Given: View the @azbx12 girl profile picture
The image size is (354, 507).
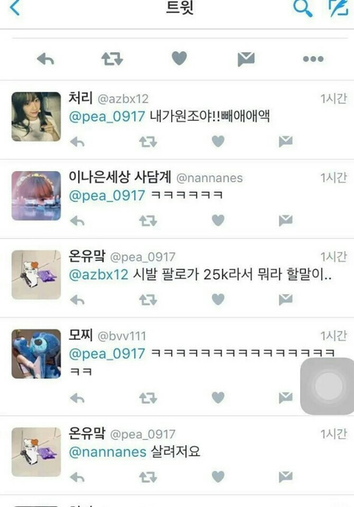Looking at the screenshot, I should click(36, 116).
